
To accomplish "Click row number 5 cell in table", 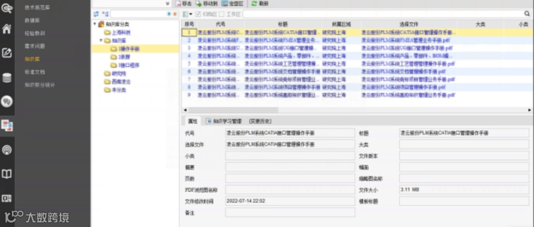I will coord(189,64).
